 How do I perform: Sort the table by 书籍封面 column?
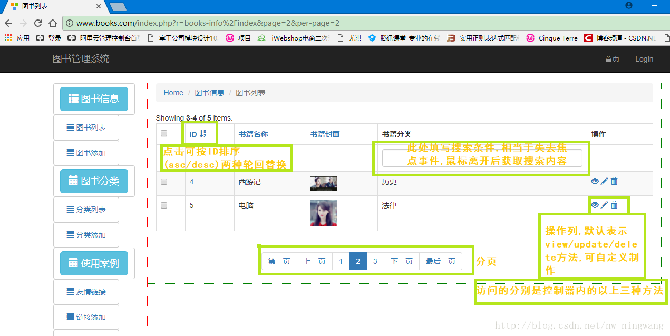325,134
